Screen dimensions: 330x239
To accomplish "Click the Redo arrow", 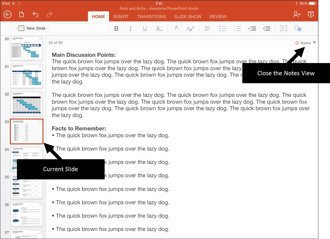I will click(x=49, y=14).
